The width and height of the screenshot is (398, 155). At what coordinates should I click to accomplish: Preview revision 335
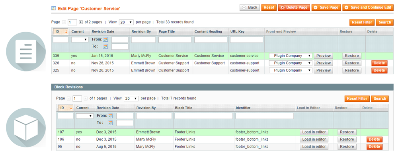[x=323, y=56]
